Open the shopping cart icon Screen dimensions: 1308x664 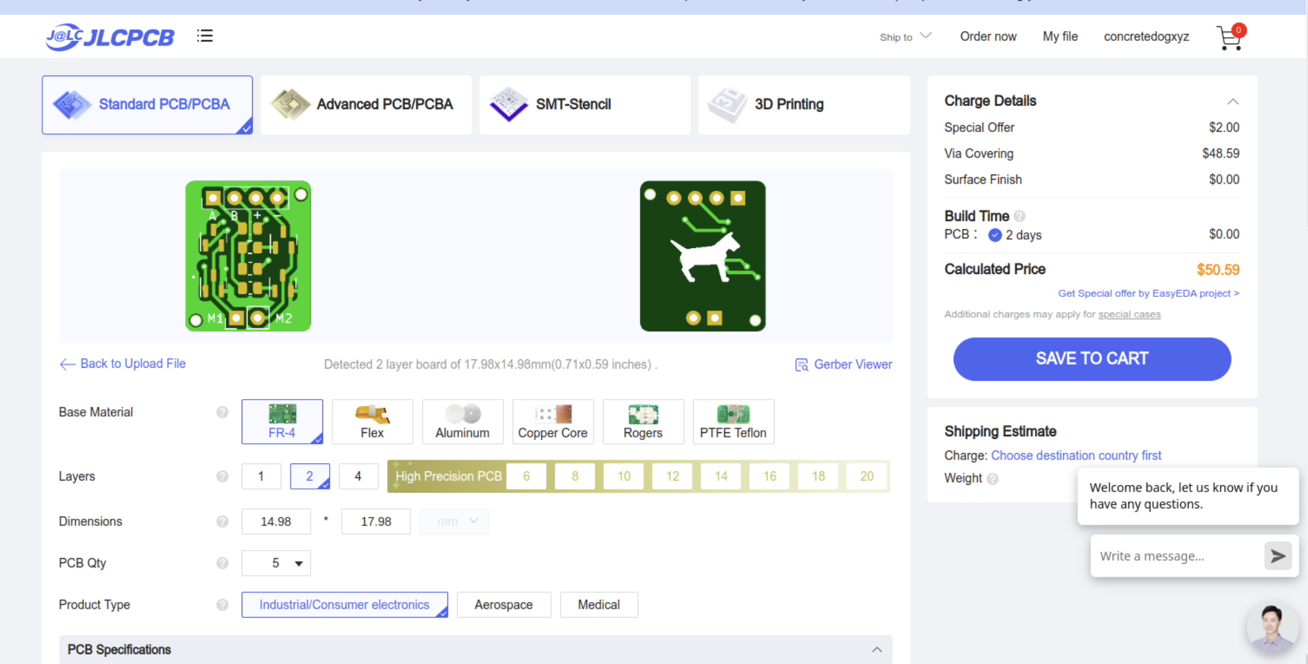pyautogui.click(x=1229, y=38)
